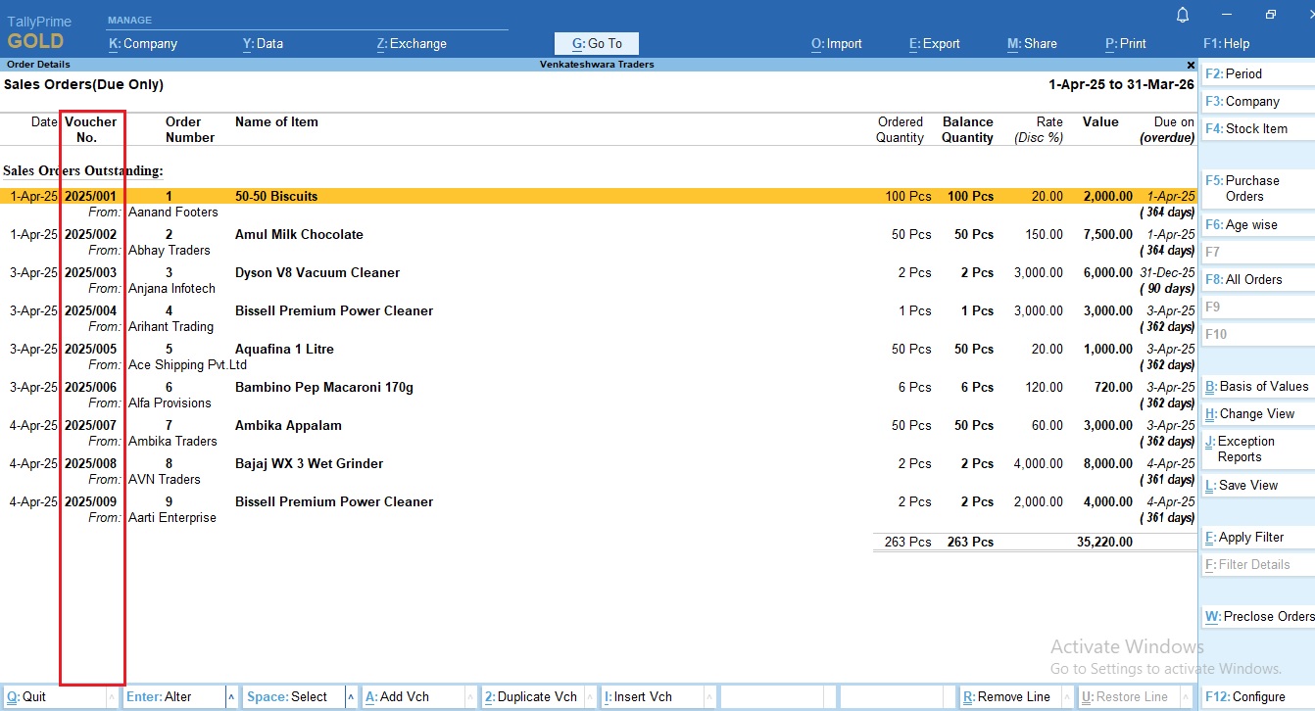Open Export options
The image size is (1315, 711).
click(x=934, y=43)
